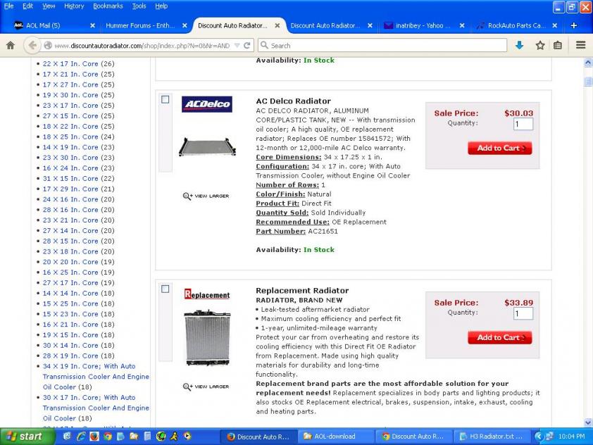Close the Hummer Forums tab
Viewport: 593px width, 445px height.
[185, 25]
